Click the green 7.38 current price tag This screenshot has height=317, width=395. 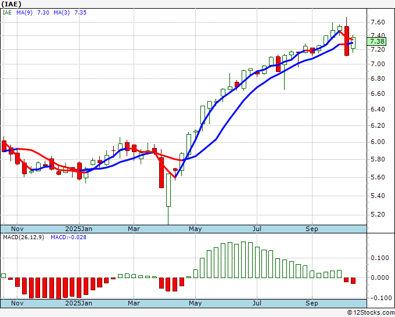(377, 41)
